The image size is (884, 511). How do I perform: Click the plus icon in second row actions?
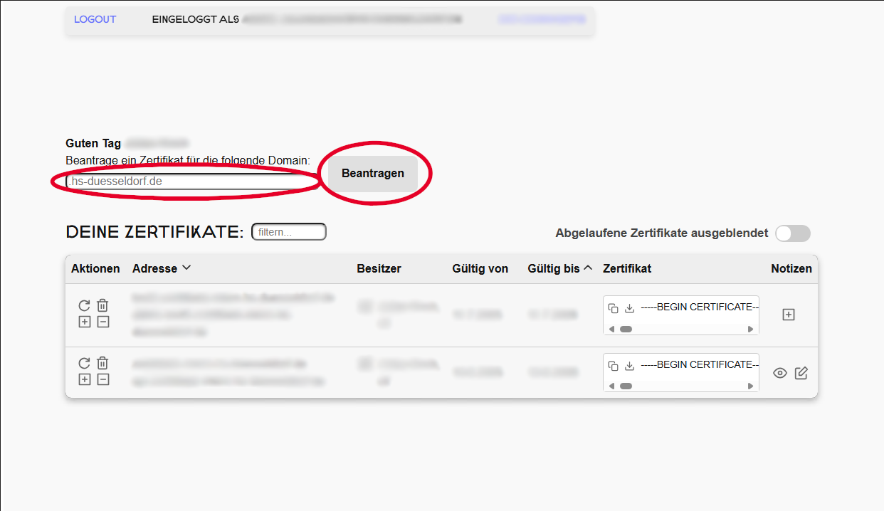click(84, 379)
